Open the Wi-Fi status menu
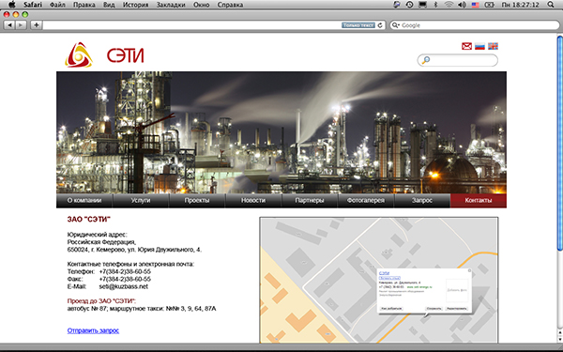563x352 pixels. (449, 5)
